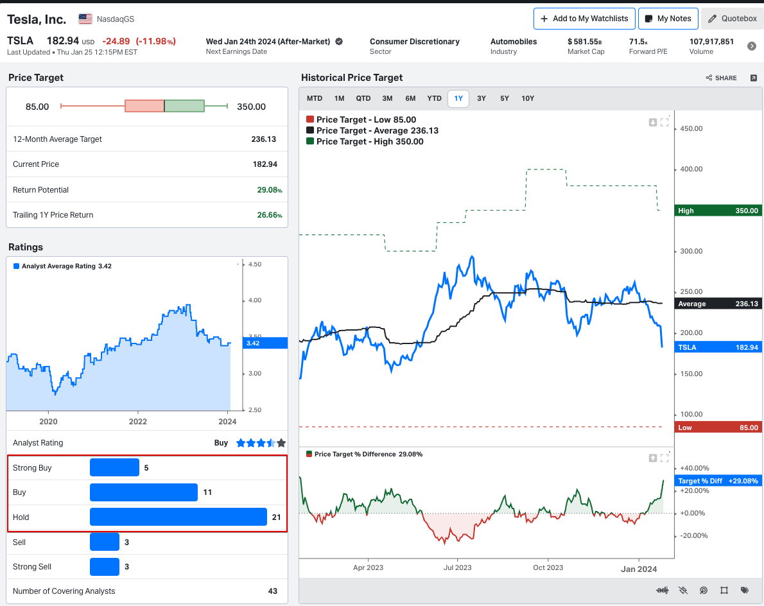The image size is (764, 606).
Task: Click the green segment of price target range bar
Action: [x=184, y=106]
